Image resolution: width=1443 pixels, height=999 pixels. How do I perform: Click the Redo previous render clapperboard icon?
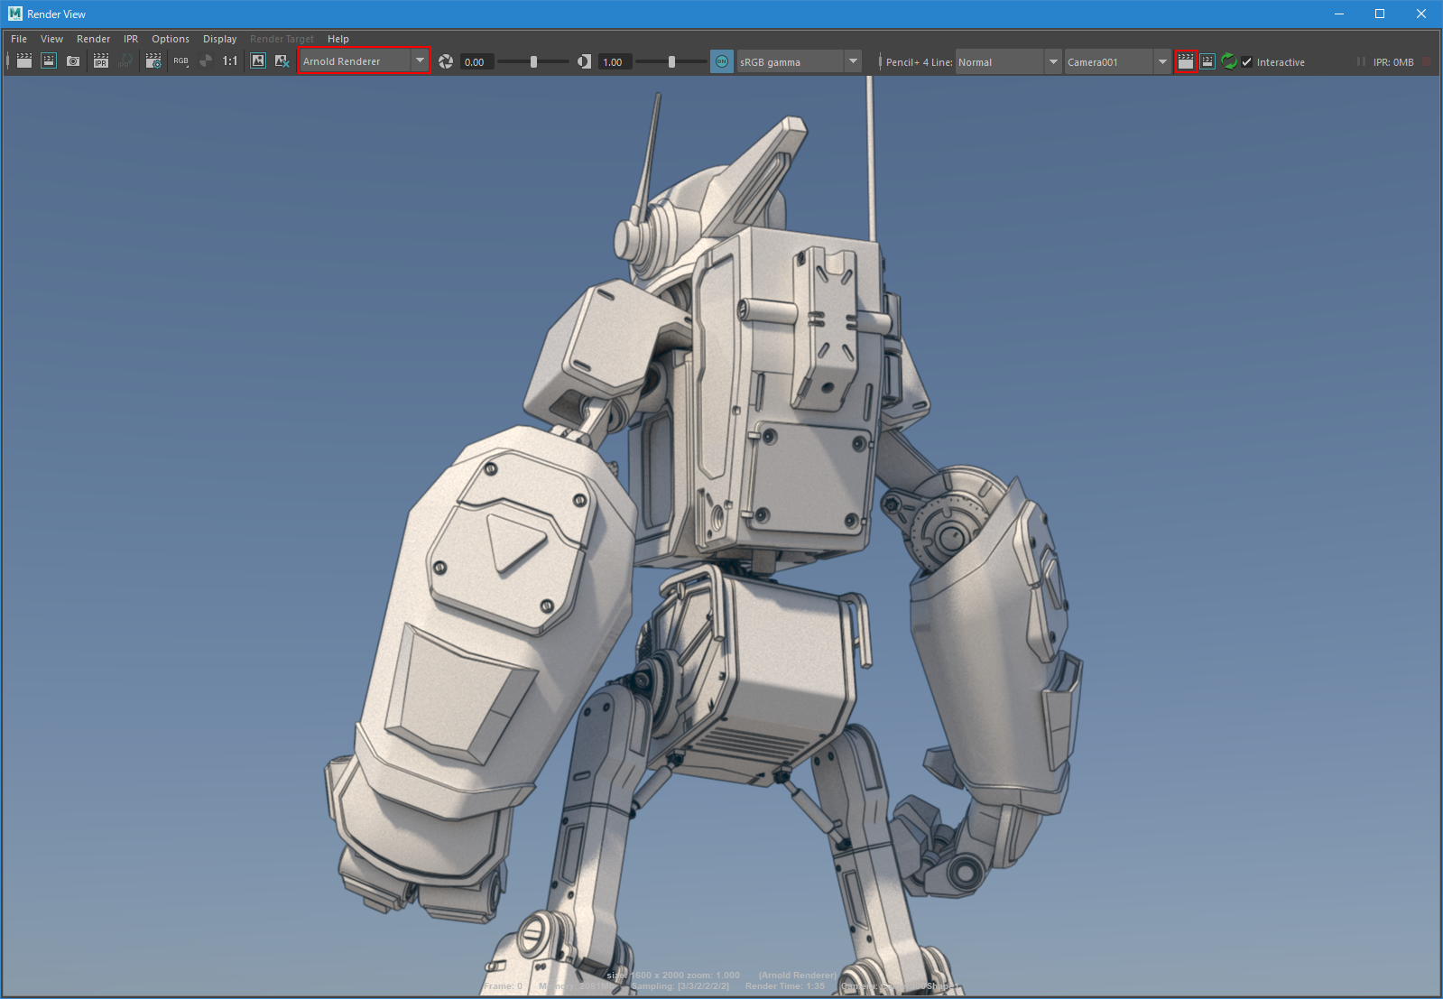24,61
